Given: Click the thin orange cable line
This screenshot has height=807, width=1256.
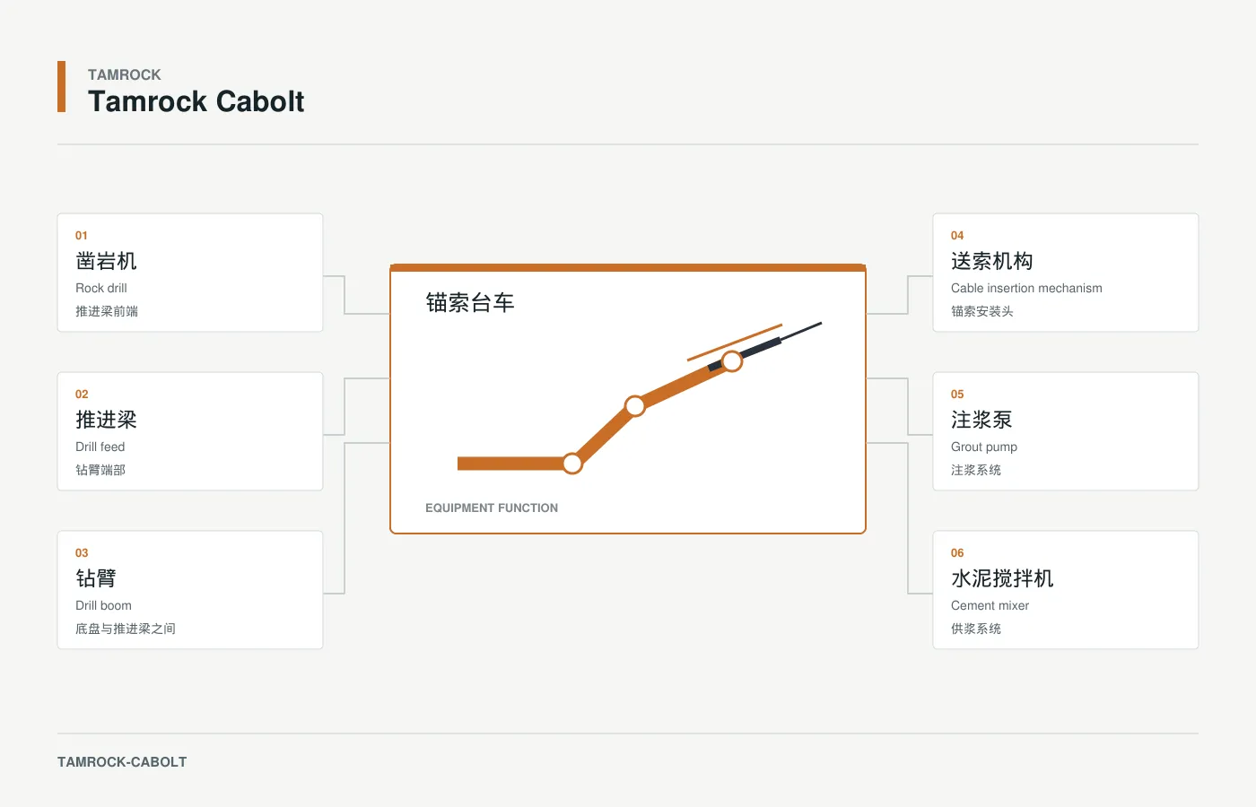Looking at the screenshot, I should [735, 343].
